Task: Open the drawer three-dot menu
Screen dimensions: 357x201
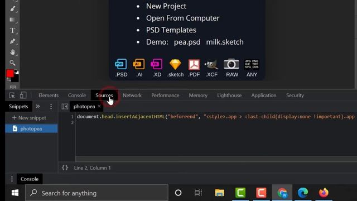Action: click(x=12, y=179)
